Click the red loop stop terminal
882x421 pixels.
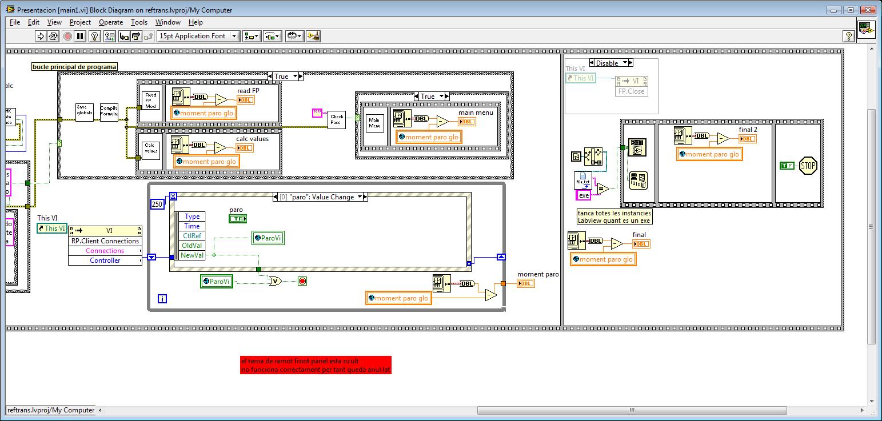[302, 280]
